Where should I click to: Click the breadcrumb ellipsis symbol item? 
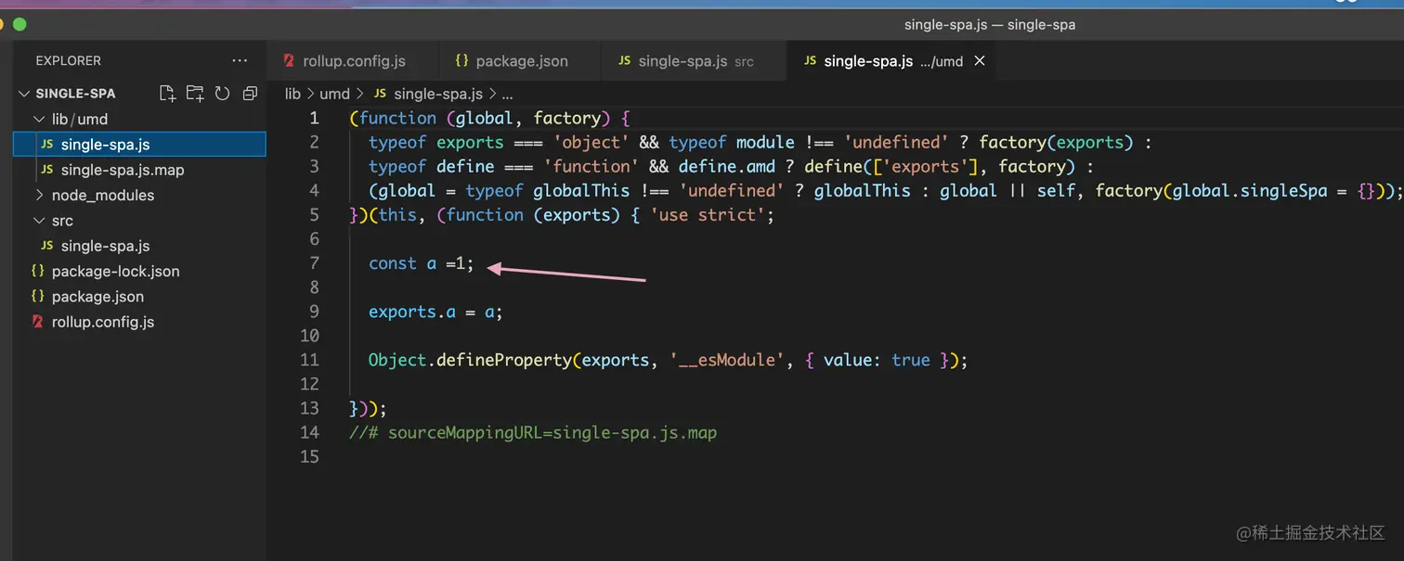(x=507, y=94)
